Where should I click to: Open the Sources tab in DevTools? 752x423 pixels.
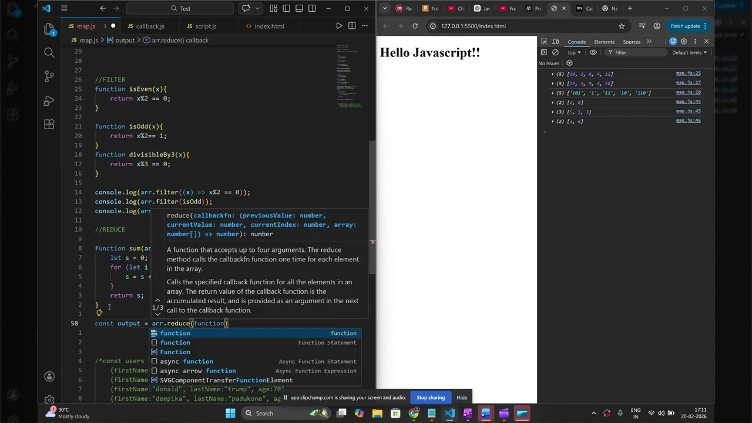[x=632, y=42]
